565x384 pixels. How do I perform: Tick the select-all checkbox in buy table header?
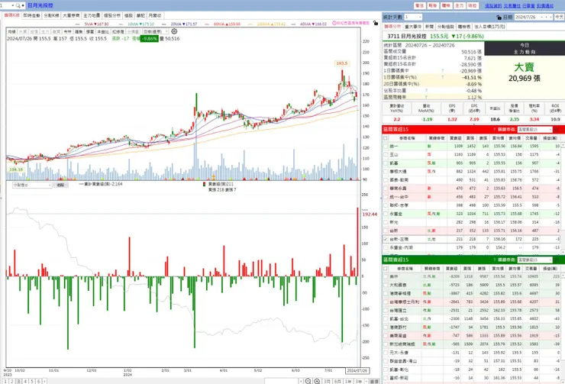(386, 138)
